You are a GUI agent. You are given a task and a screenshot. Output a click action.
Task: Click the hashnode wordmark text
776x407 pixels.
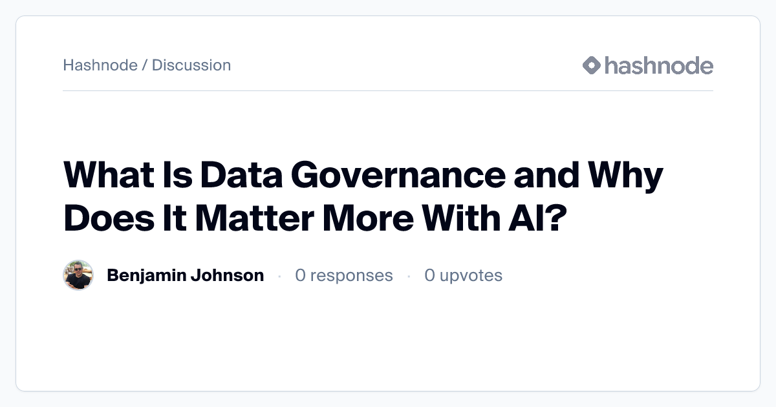(x=658, y=65)
